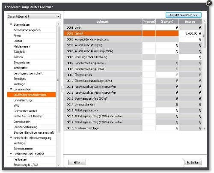Select Arbeitszeit entry
The image size is (214, 173).
[31, 68]
